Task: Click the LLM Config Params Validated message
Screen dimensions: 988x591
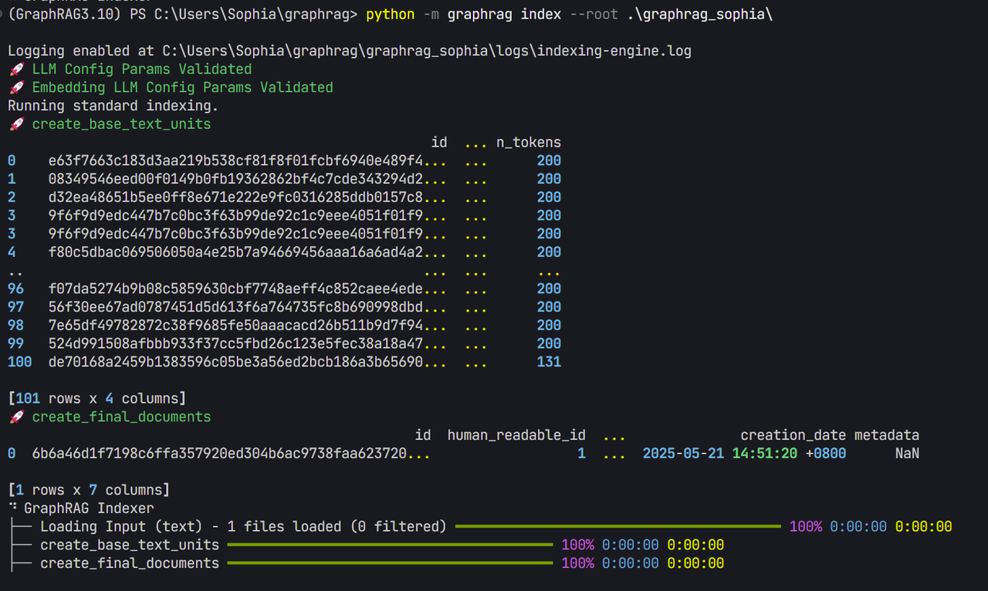Action: pyautogui.click(x=142, y=69)
